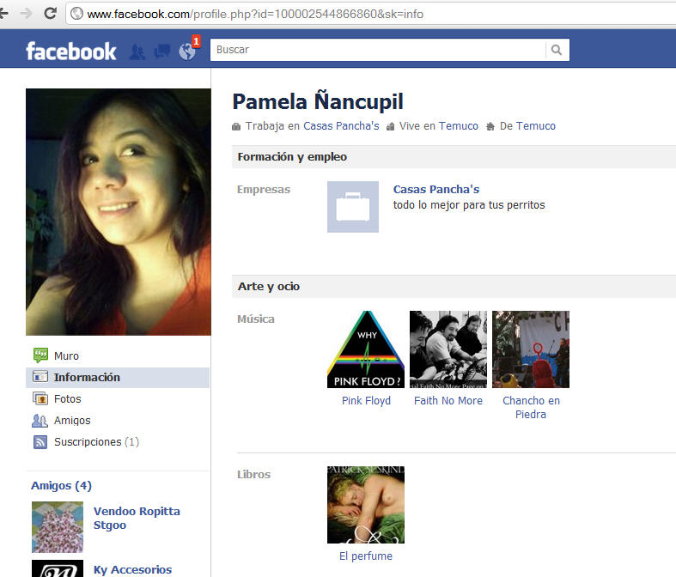This screenshot has height=577, width=676.
Task: Click the Pink Floyd album thumbnail
Action: click(x=366, y=349)
